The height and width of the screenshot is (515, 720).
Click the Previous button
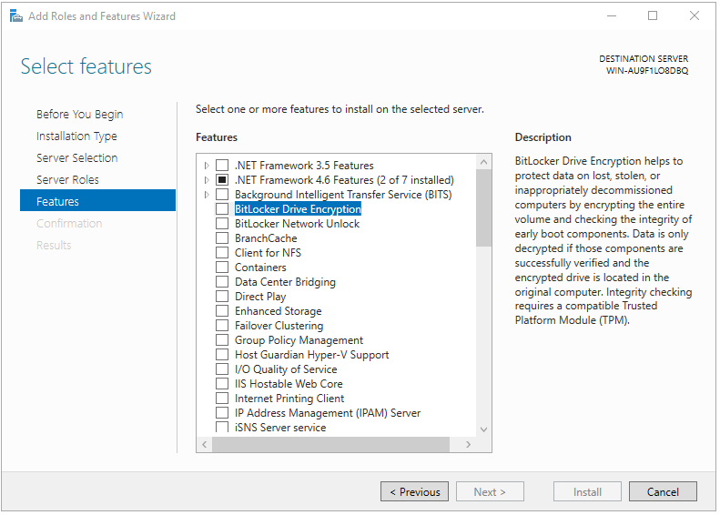(415, 492)
